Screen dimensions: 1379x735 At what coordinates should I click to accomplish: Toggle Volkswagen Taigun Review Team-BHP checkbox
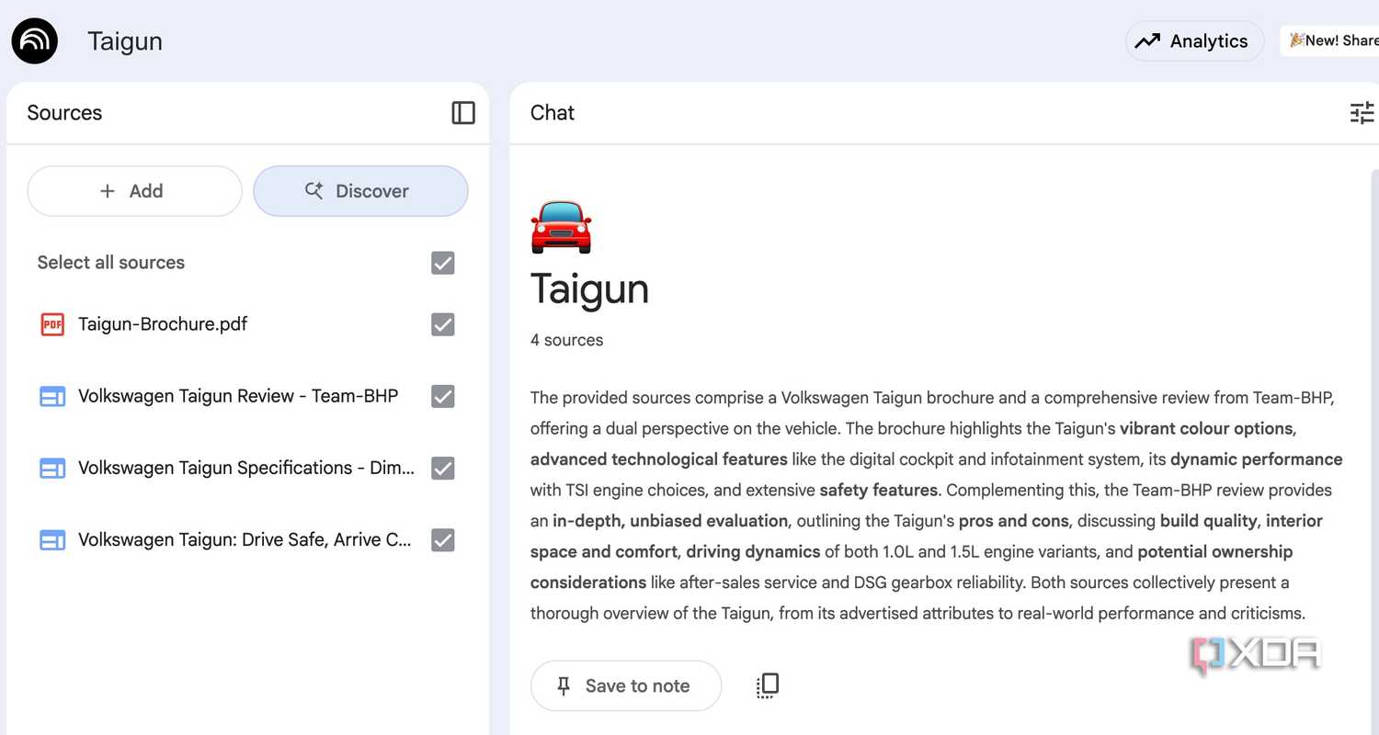click(443, 396)
